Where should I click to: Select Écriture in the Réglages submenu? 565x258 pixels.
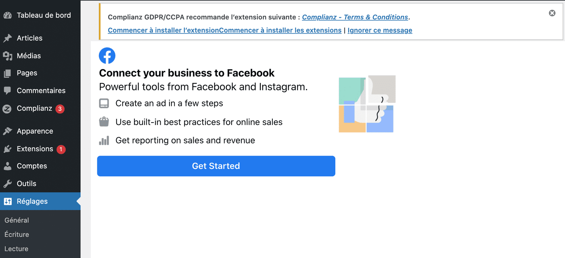[x=16, y=234]
